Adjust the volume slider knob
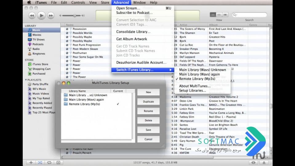295x166 pixels. [75, 16]
